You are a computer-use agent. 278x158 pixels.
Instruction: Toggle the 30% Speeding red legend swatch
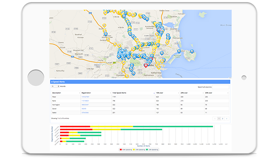point(121,150)
